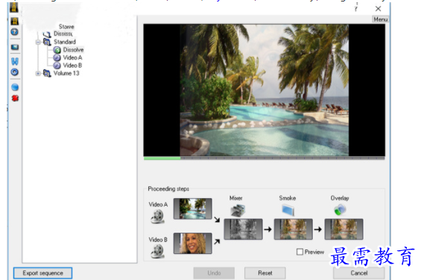This screenshot has height=280, width=421.
Task: Close the dialog with the X button
Action: coord(378,9)
